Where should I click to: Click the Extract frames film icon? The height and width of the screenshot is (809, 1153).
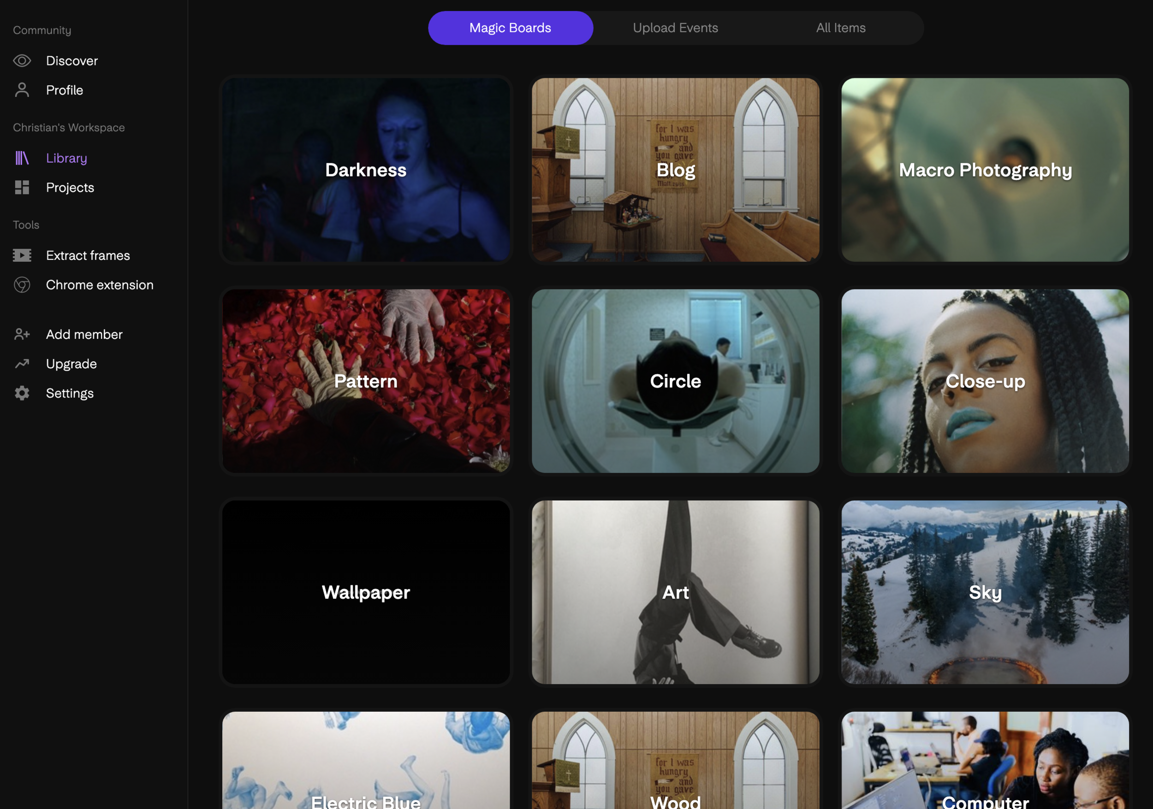click(22, 255)
